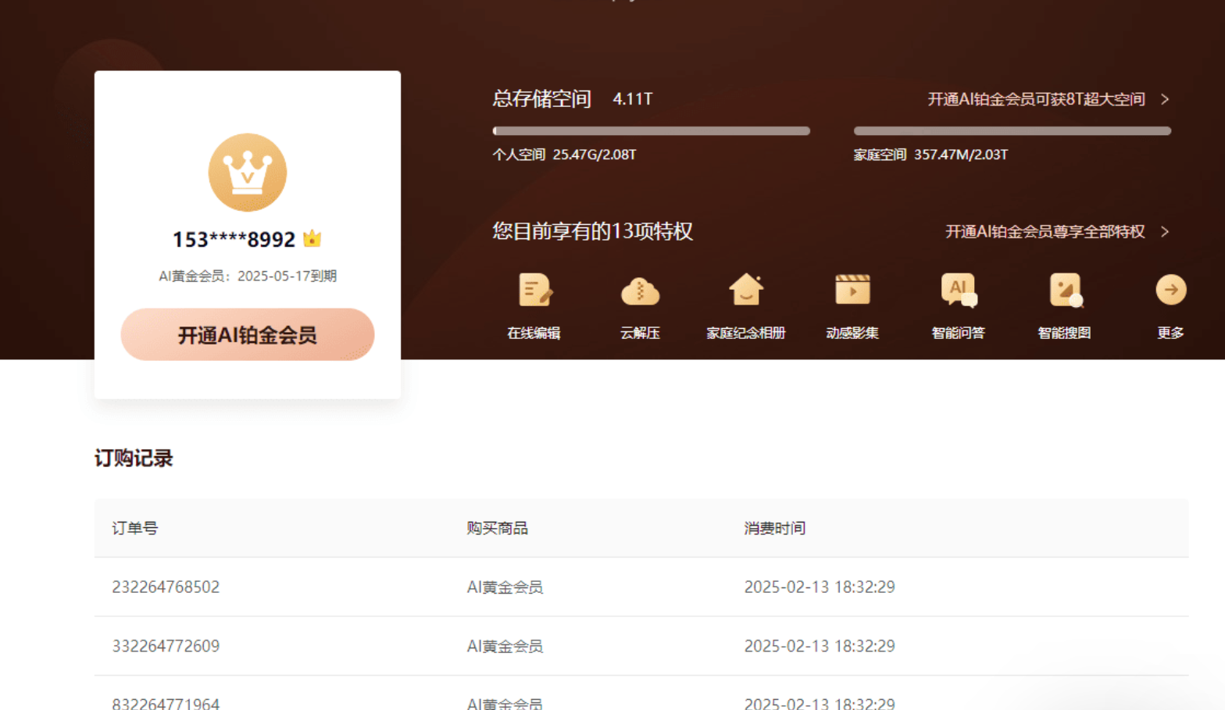Image resolution: width=1225 pixels, height=710 pixels.
Task: Click the masked phone number 153****8992
Action: [x=234, y=239]
